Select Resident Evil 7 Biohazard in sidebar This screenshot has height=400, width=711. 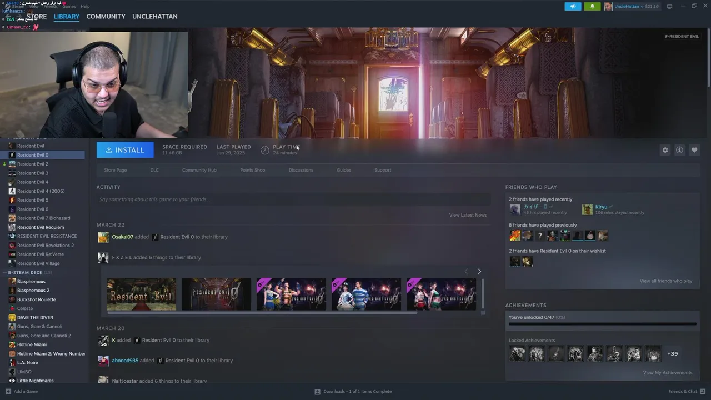tap(43, 218)
